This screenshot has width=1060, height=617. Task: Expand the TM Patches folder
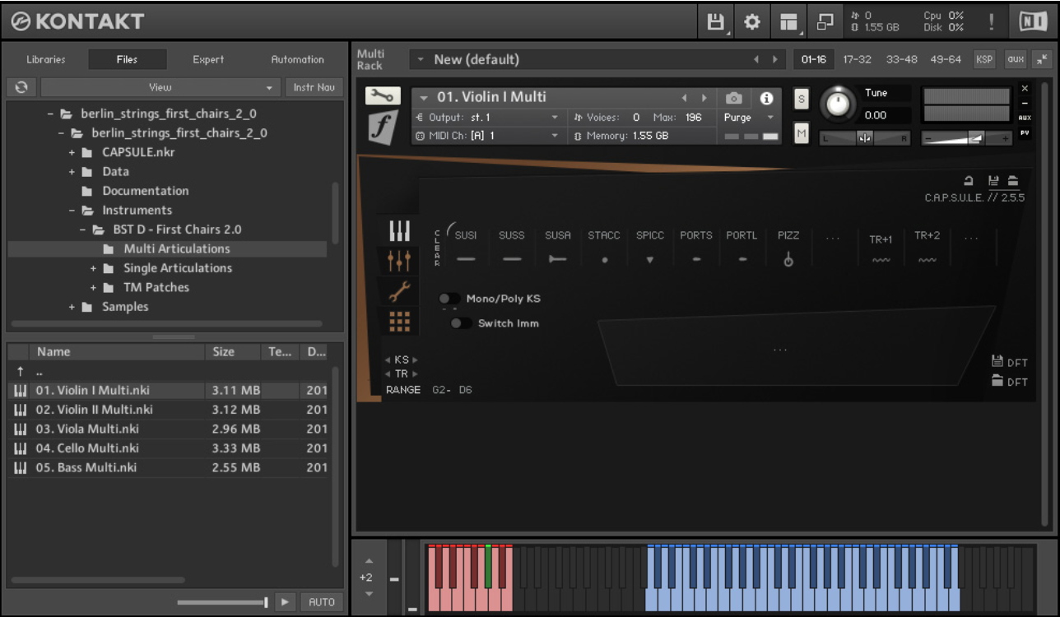coord(93,288)
